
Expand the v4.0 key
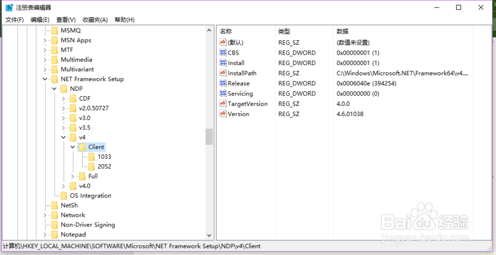(x=63, y=186)
